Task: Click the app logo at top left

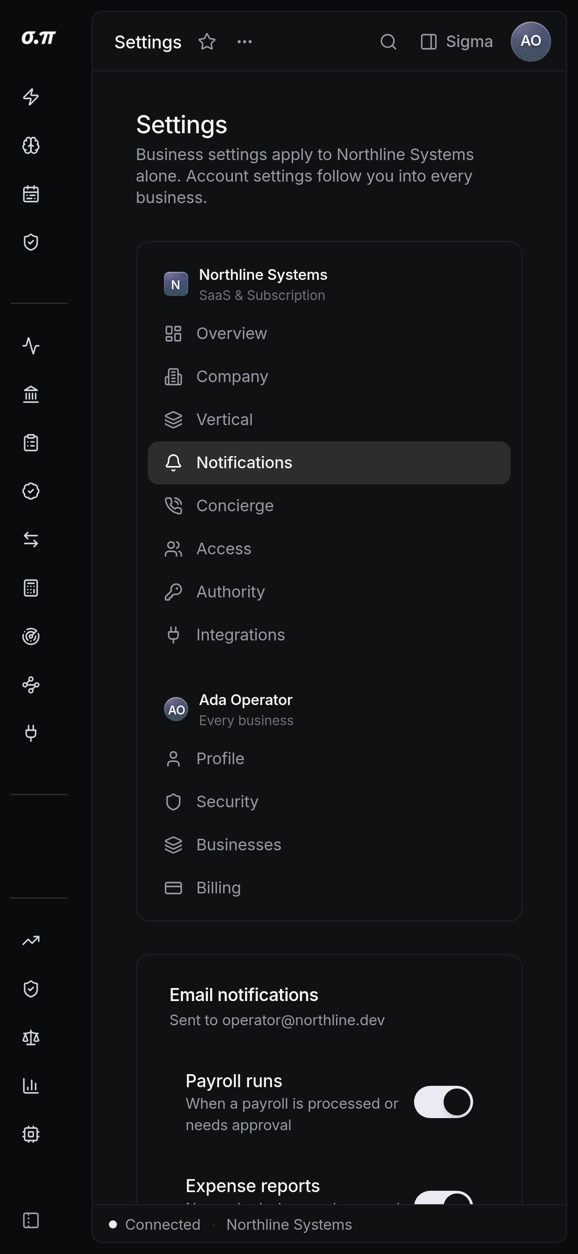Action: coord(39,38)
